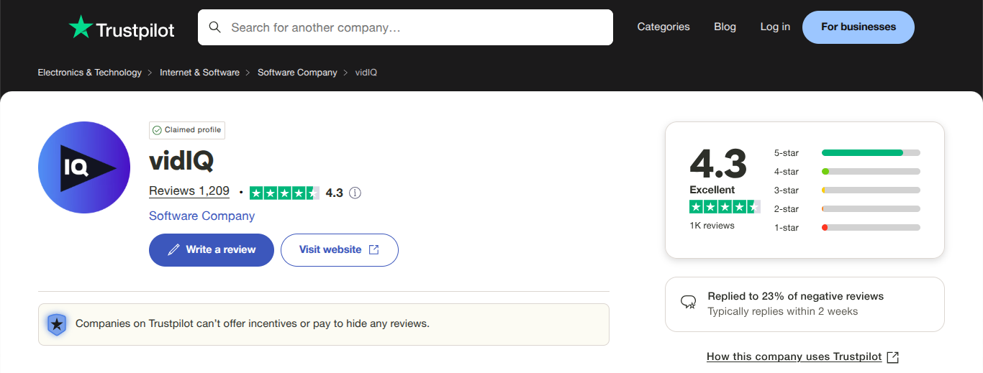The width and height of the screenshot is (983, 373).
Task: Open the Blog page
Action: click(725, 27)
